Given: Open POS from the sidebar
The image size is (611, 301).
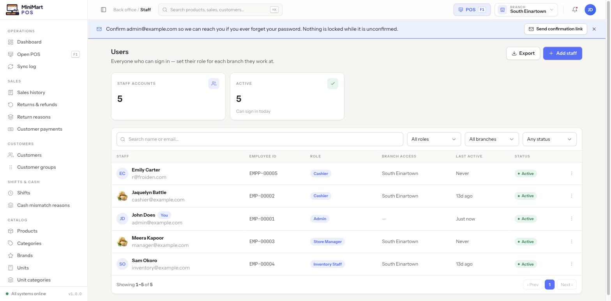Looking at the screenshot, I should click(x=44, y=54).
